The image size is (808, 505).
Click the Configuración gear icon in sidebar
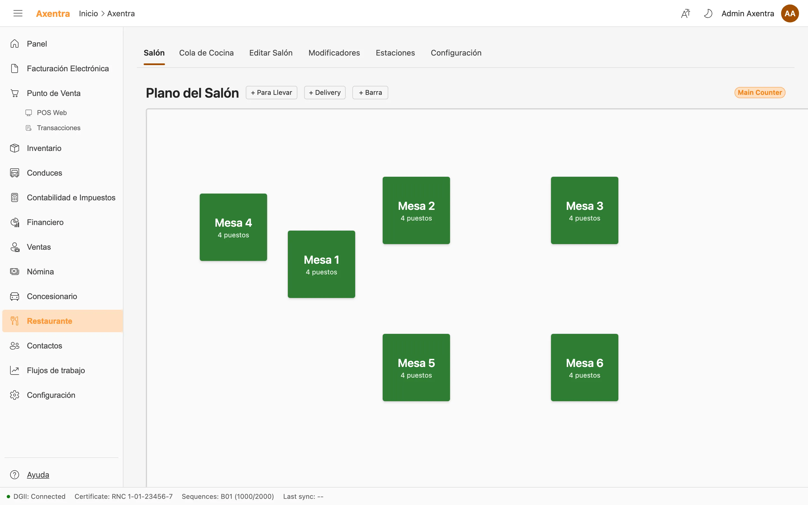(14, 395)
